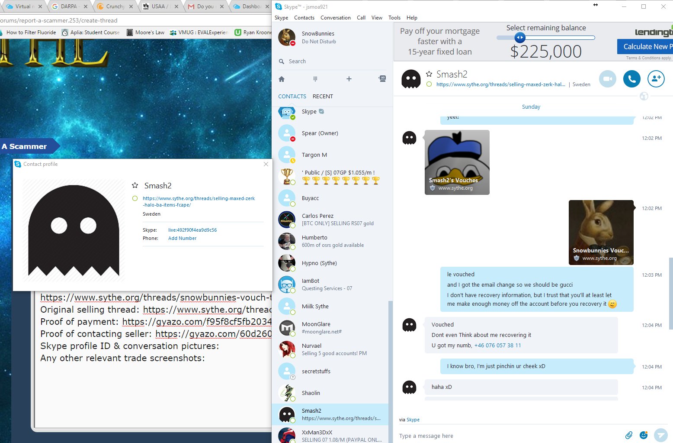673x443 pixels.
Task: Open the Snowbunnies Vouches link preview
Action: pyautogui.click(x=601, y=233)
